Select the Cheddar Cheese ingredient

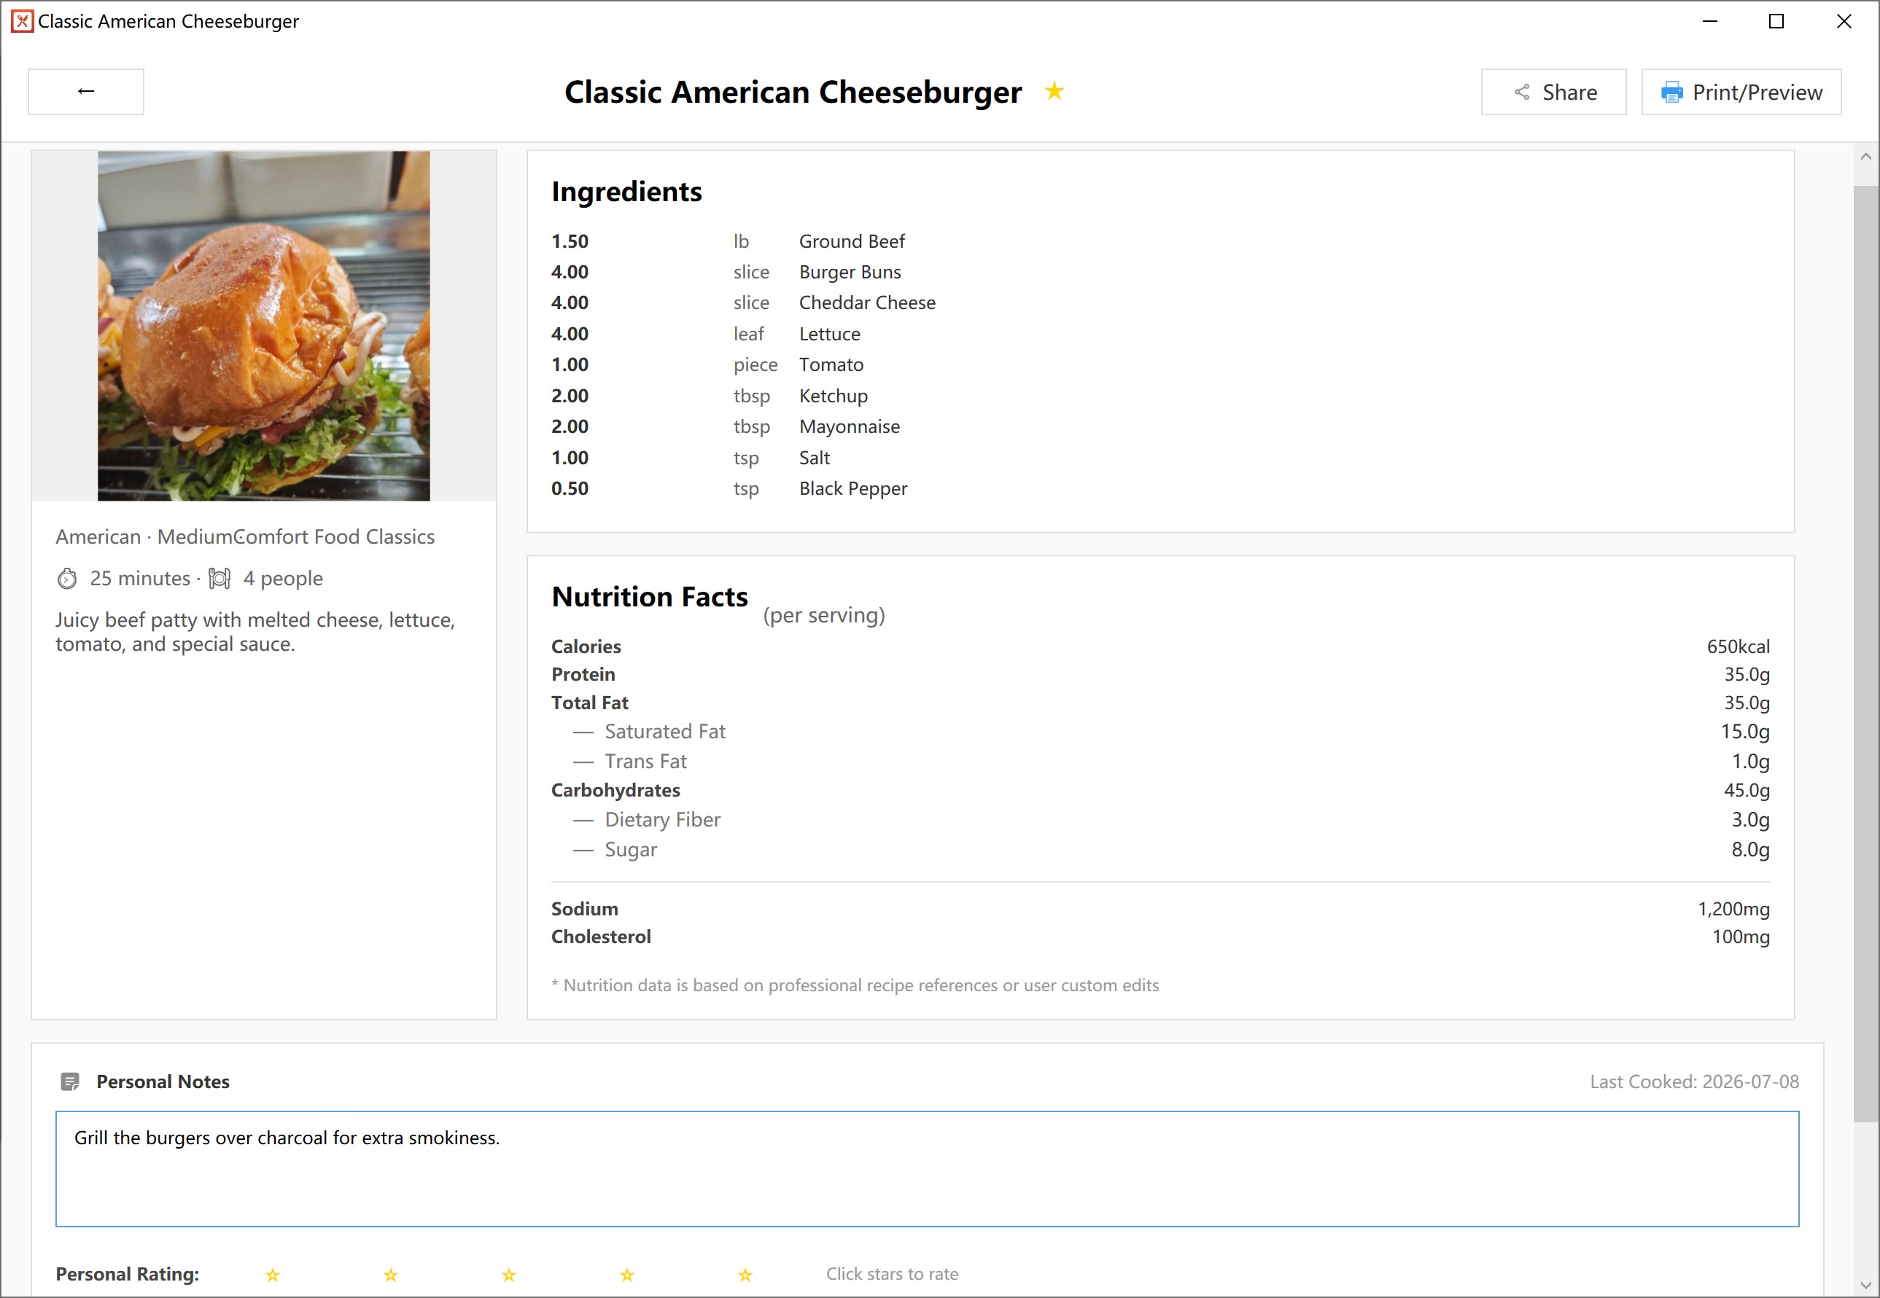tap(867, 302)
